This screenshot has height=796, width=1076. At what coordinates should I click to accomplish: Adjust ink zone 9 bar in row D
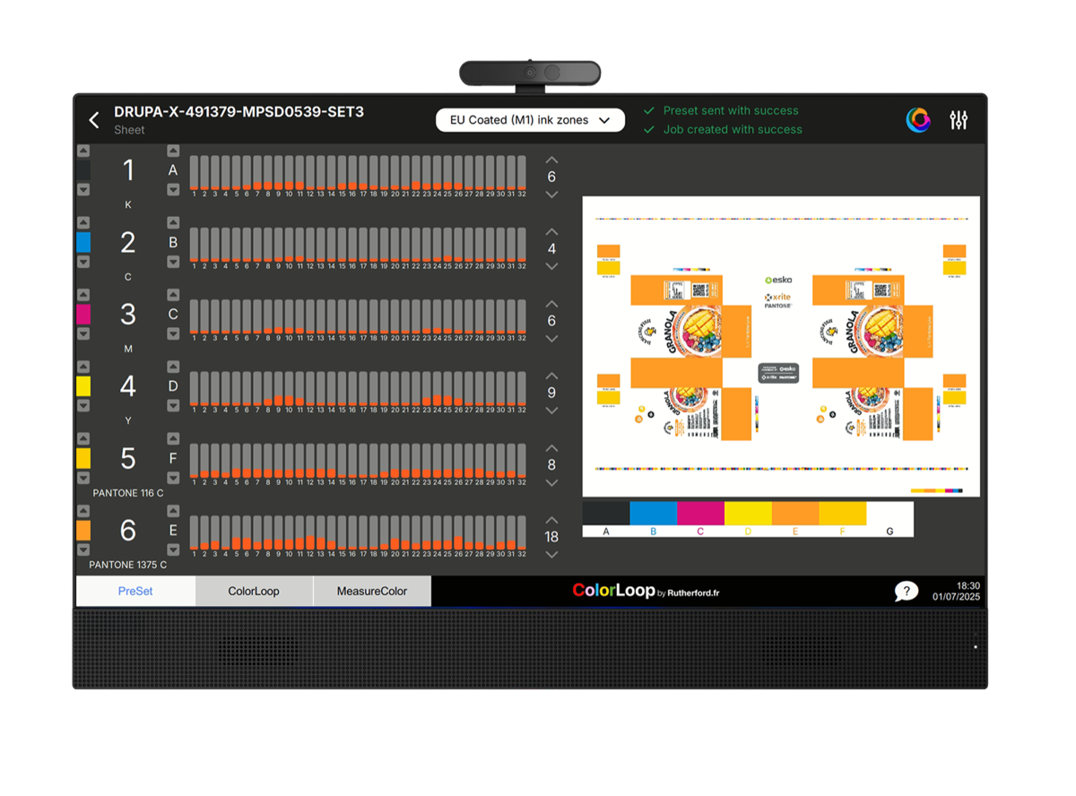point(278,389)
